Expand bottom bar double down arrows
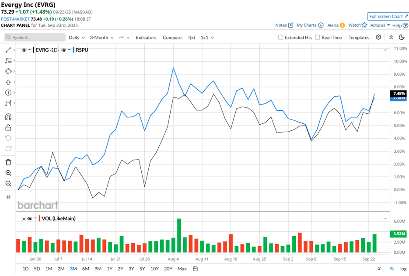The height and width of the screenshot is (276, 409). click(x=379, y=269)
